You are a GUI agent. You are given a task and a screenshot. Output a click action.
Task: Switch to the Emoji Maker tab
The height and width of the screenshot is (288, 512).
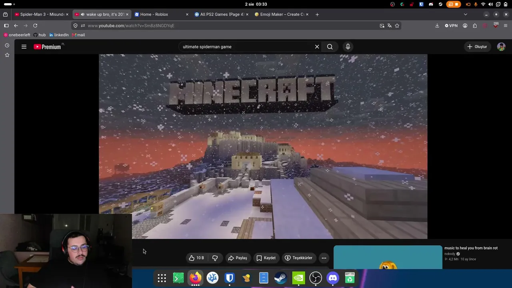click(282, 14)
